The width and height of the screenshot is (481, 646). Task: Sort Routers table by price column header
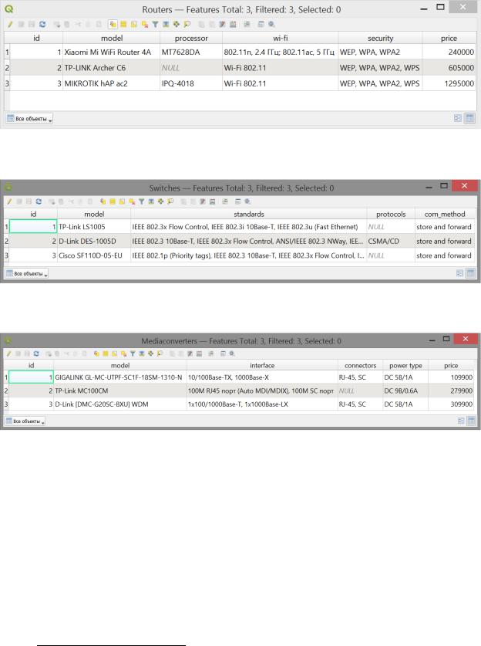[449, 39]
